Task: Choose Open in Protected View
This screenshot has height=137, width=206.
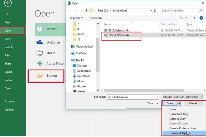Action: (183, 128)
